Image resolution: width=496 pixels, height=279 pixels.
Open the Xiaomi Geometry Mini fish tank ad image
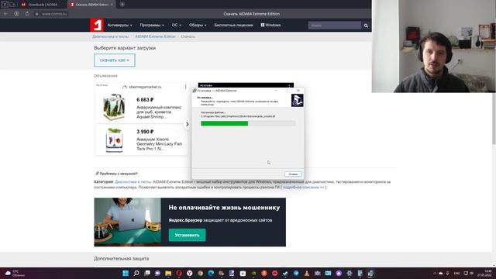[114, 139]
